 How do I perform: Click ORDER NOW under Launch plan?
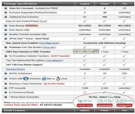pos(85,105)
